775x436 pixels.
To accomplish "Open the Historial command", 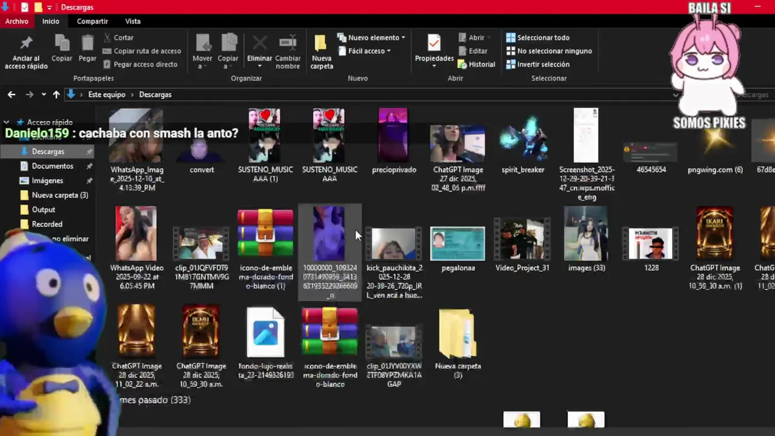I will tap(477, 64).
